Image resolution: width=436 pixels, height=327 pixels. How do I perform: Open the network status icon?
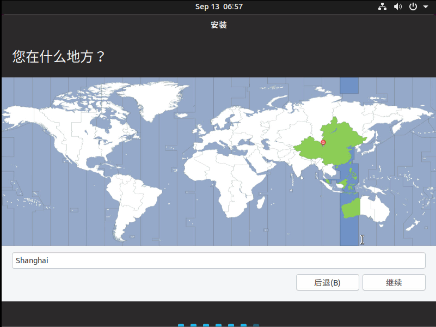click(x=382, y=7)
